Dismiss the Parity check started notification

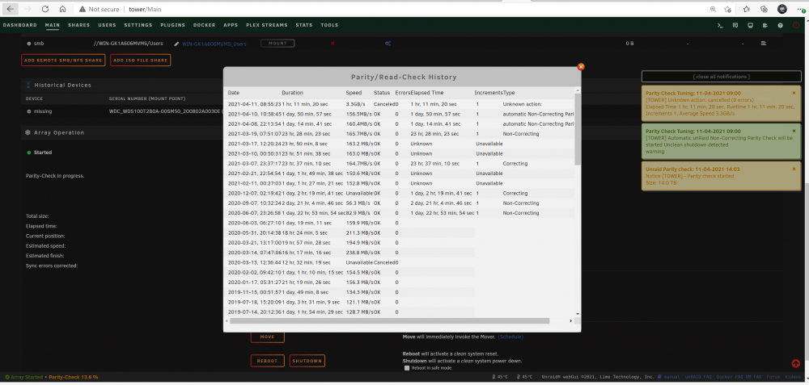(794, 169)
